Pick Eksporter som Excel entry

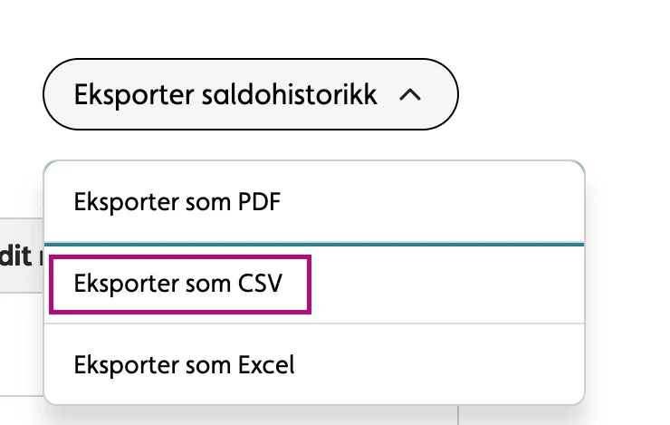[185, 365]
